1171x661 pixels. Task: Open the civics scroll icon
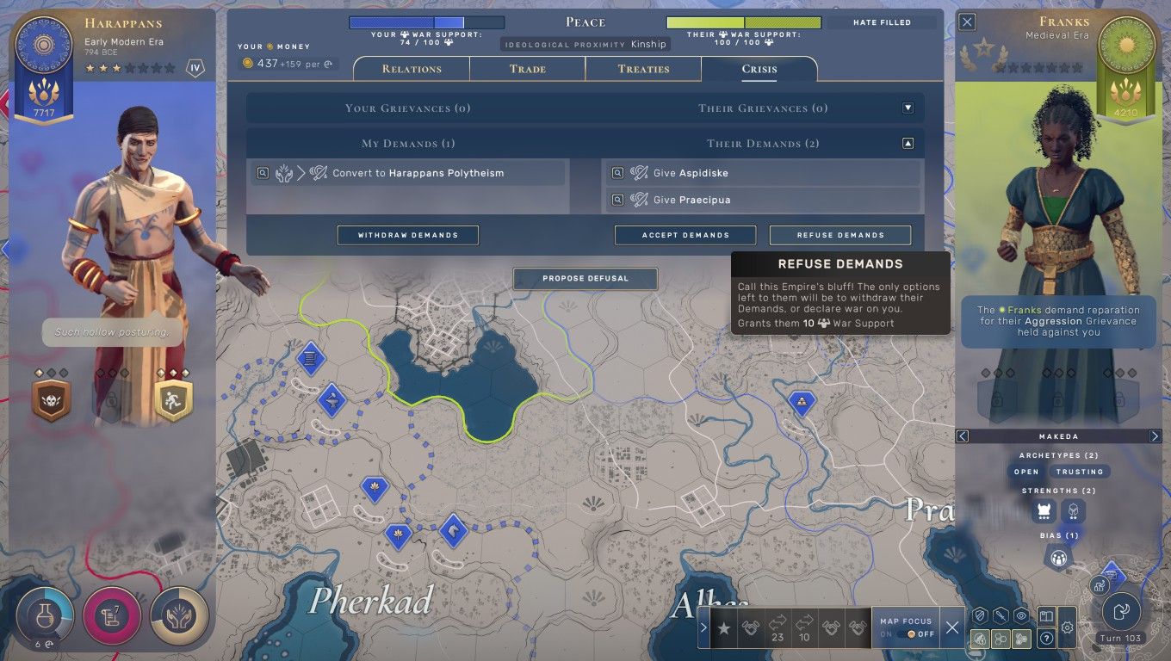tap(112, 615)
